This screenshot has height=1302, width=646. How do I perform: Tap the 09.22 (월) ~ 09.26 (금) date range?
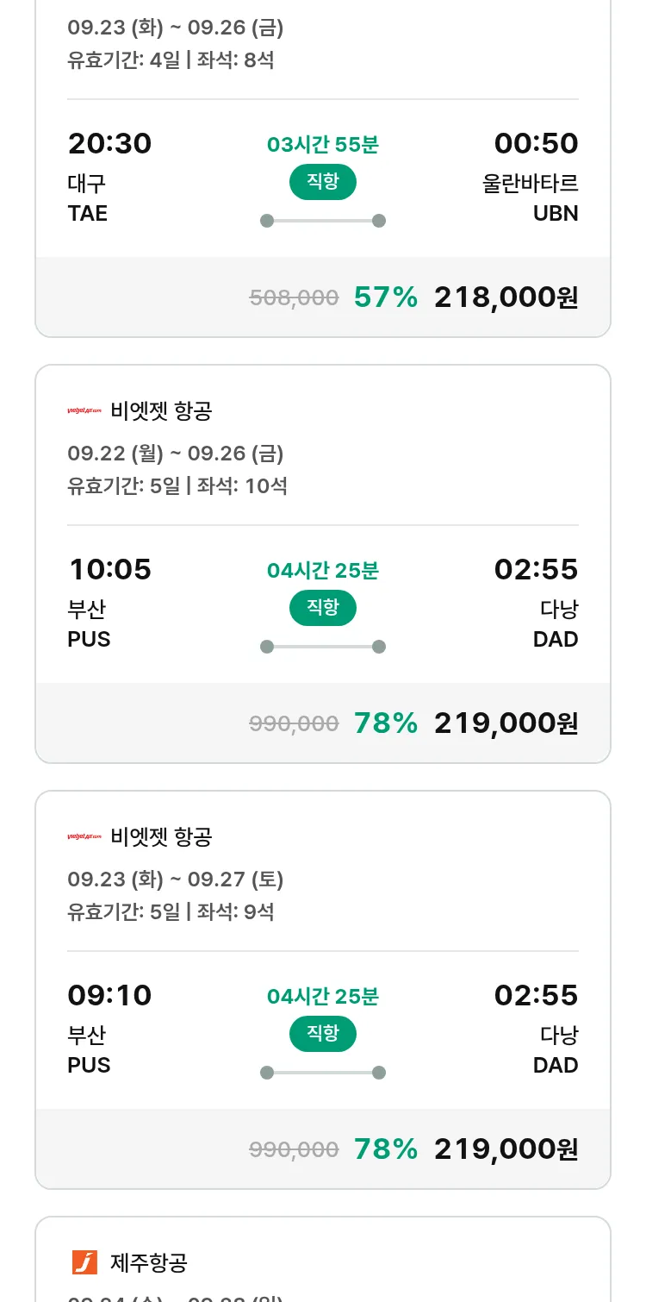(x=175, y=454)
